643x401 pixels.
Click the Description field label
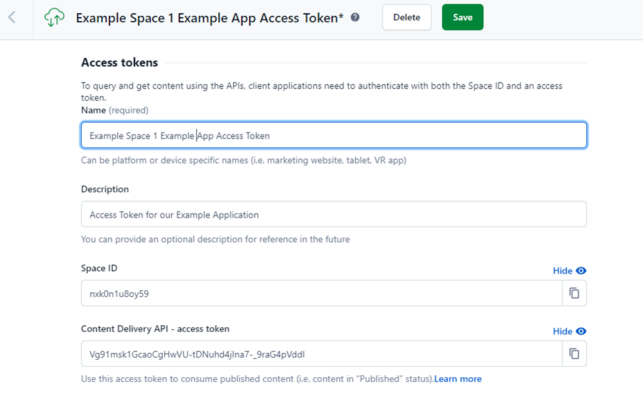[x=105, y=189]
